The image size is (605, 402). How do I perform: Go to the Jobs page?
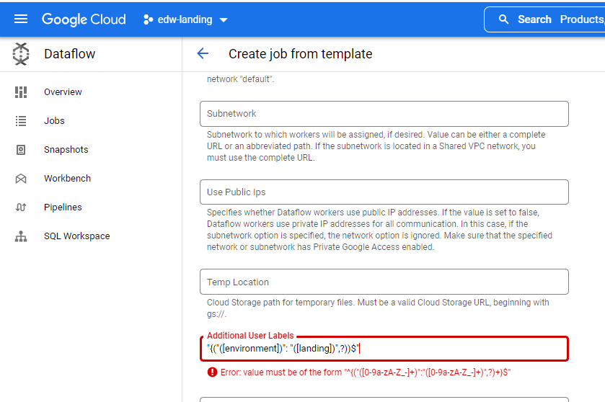(x=54, y=120)
